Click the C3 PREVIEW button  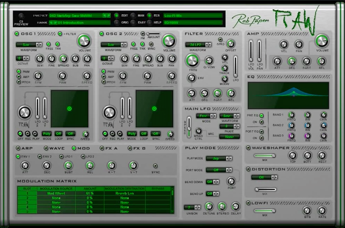[x=21, y=16]
